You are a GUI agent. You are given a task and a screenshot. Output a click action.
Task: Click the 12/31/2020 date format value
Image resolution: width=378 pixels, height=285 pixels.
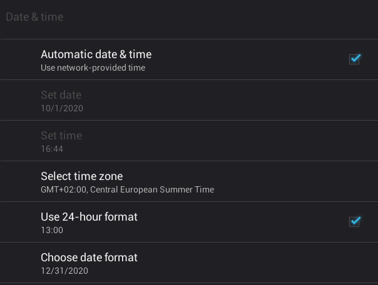[x=64, y=271]
